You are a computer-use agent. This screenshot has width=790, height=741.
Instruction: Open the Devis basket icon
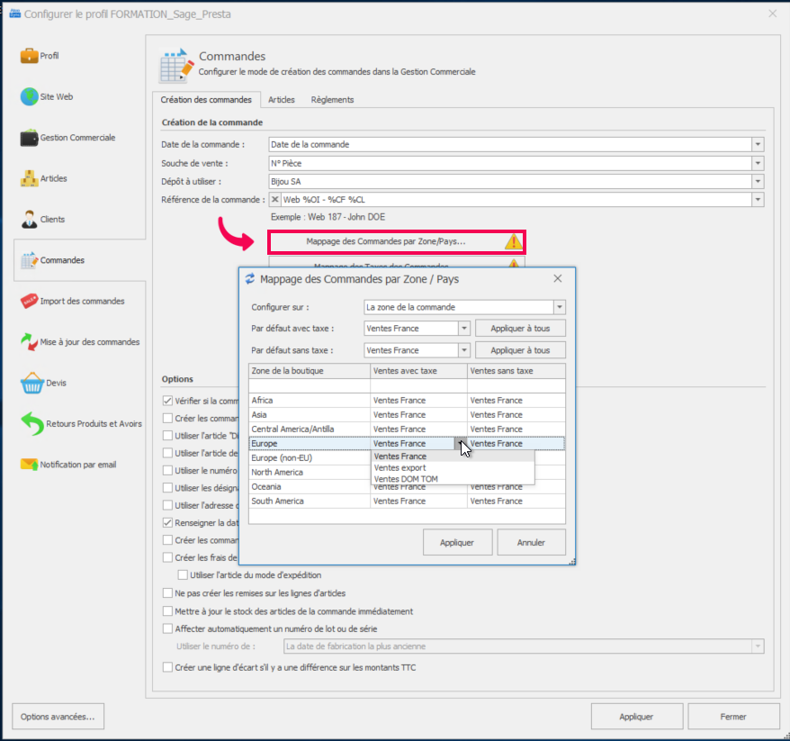32,383
